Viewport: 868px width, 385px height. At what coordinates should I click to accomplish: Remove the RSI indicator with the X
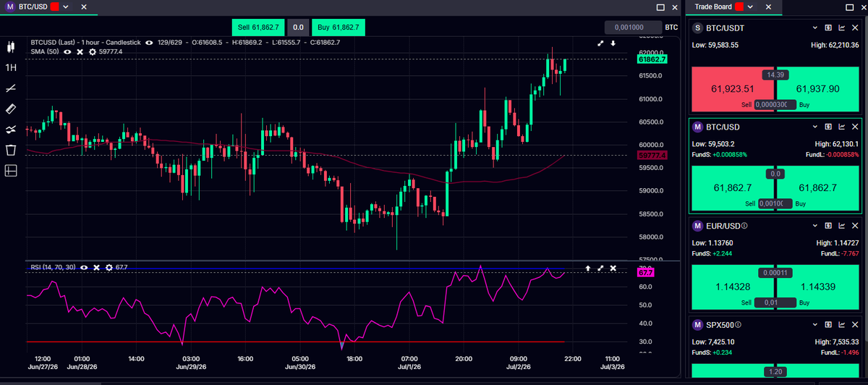[x=96, y=268]
